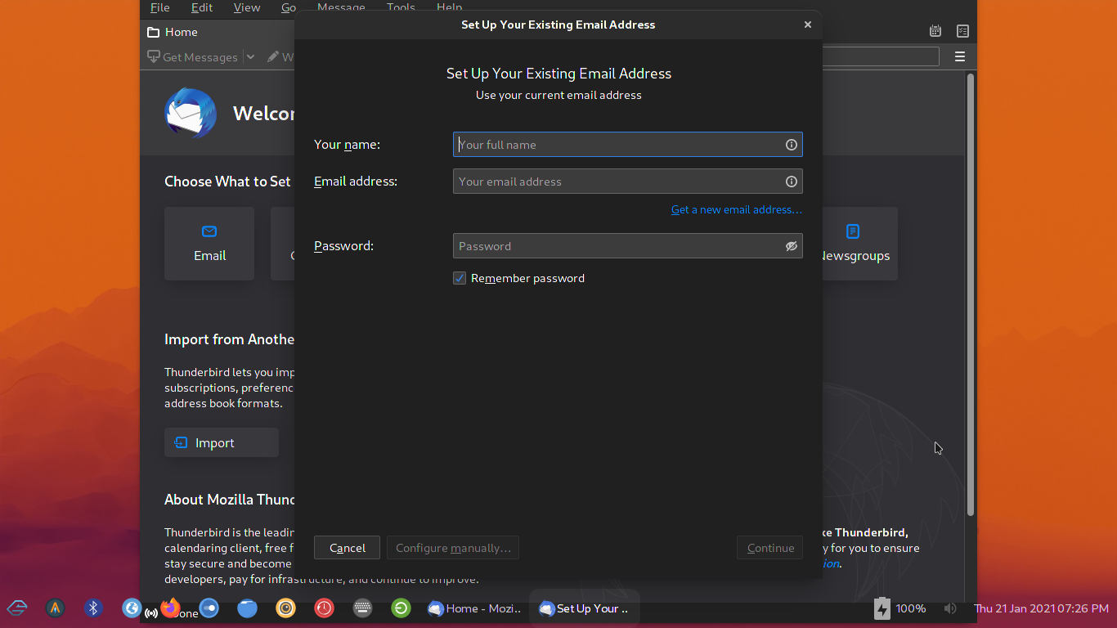The image size is (1117, 628).
Task: Open the Tools menu
Action: point(401,7)
